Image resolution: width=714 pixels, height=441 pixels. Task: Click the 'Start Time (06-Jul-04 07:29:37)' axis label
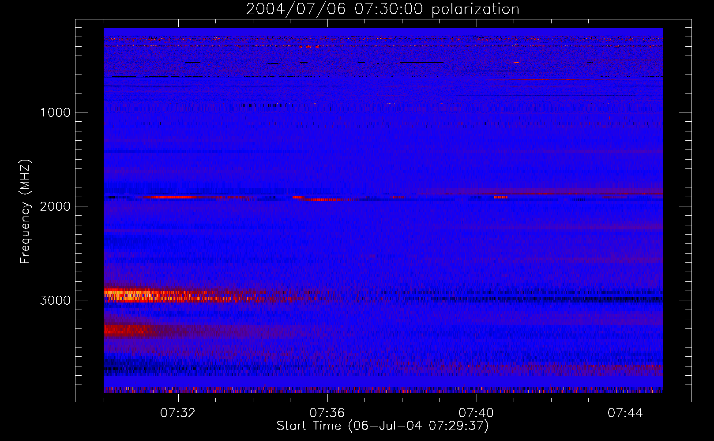click(383, 426)
